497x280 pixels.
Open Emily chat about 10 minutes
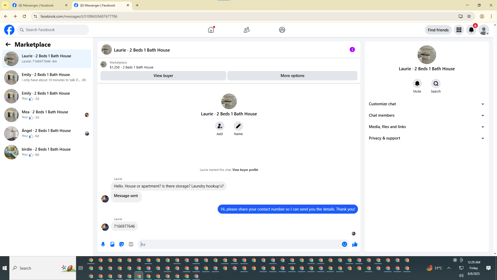click(x=47, y=77)
